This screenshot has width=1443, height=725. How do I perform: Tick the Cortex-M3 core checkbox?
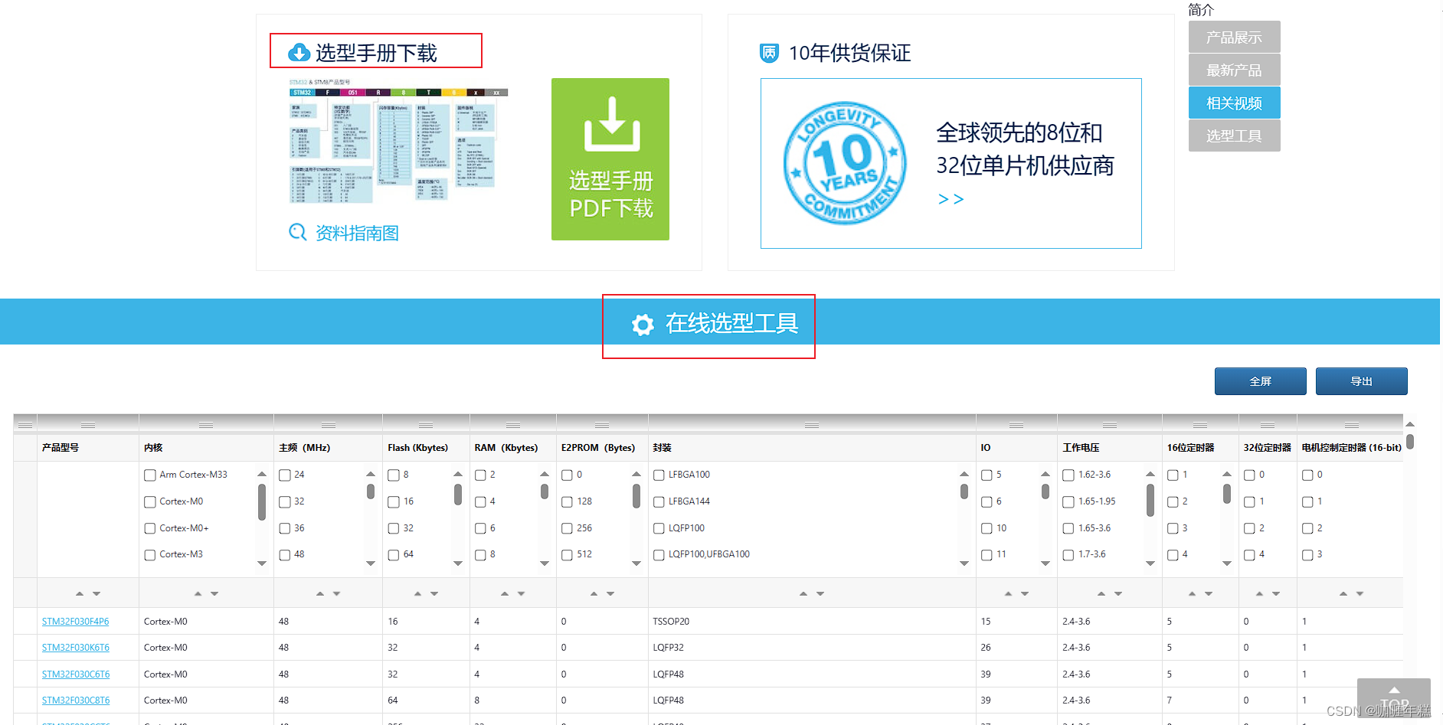coord(150,555)
